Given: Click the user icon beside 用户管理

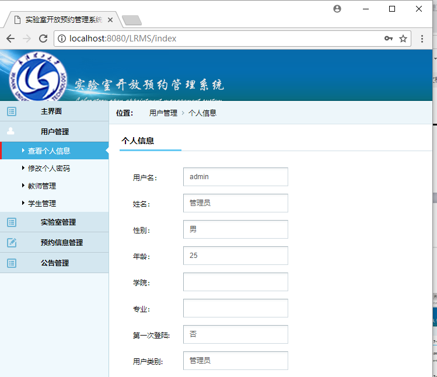Looking at the screenshot, I should (11, 131).
